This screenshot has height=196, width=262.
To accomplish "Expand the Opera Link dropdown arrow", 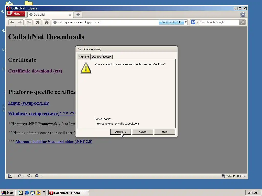I will point(23,176).
